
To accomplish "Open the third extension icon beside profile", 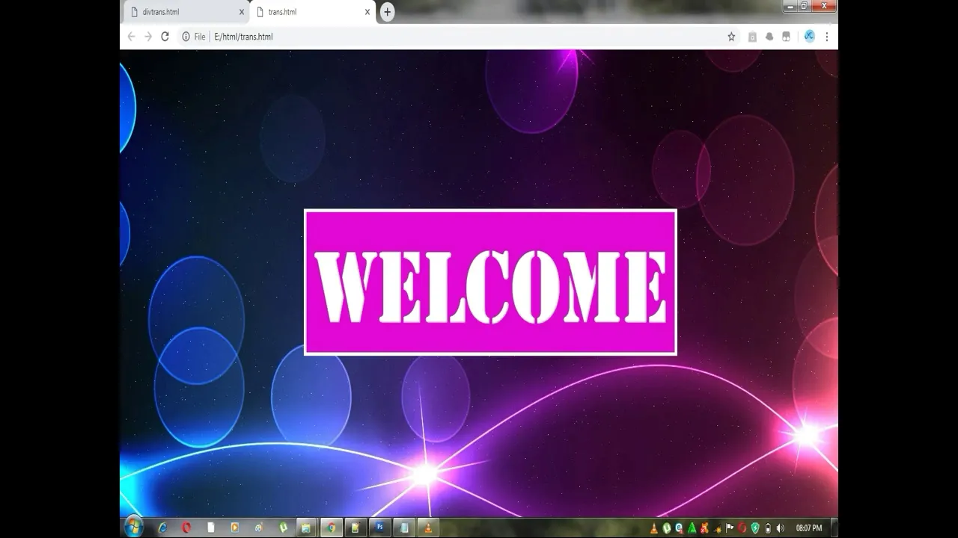I will [786, 37].
